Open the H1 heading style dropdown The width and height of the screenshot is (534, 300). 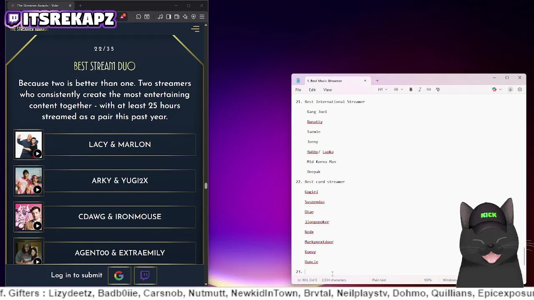[x=383, y=90]
